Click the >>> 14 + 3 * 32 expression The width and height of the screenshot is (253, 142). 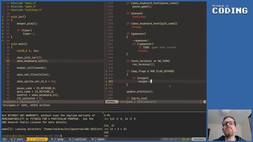click(115, 129)
